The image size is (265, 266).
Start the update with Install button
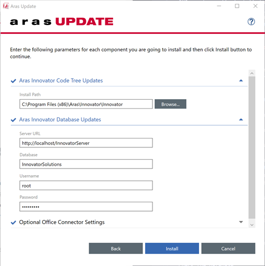point(172,248)
